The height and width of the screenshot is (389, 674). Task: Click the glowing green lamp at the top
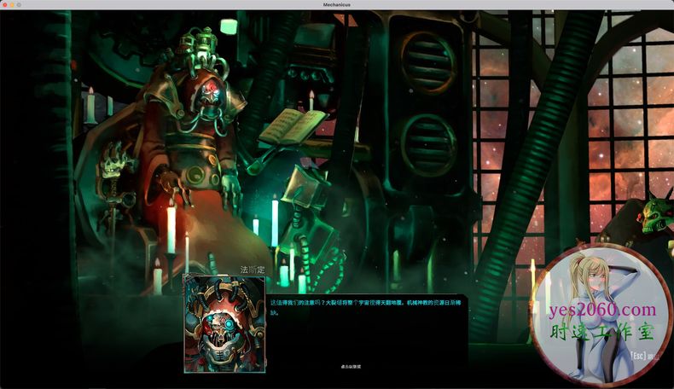(228, 26)
